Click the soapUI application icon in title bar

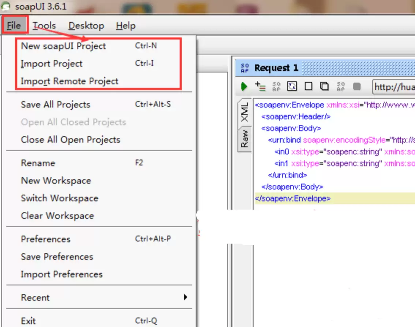click(x=5, y=6)
